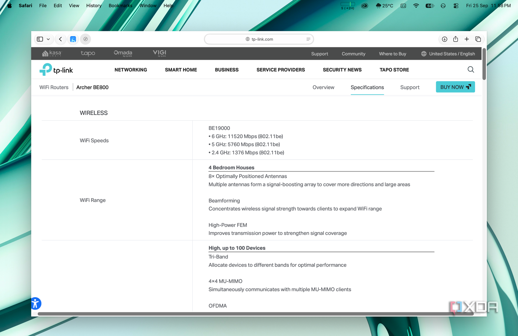518x336 pixels.
Task: Click the Archer BE800 product title
Action: tap(92, 87)
